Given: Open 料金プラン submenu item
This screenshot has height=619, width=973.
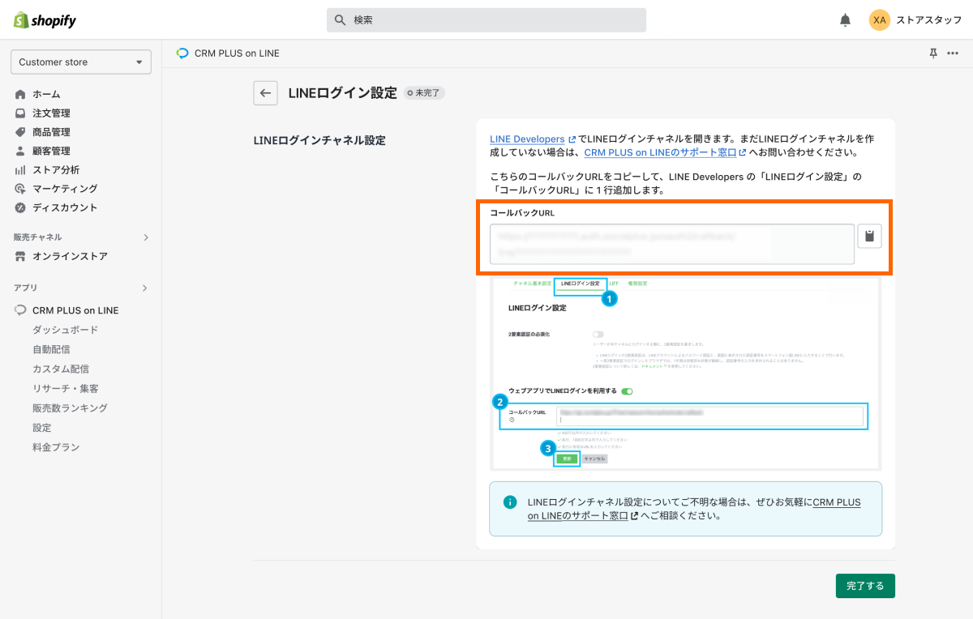Looking at the screenshot, I should 56,447.
